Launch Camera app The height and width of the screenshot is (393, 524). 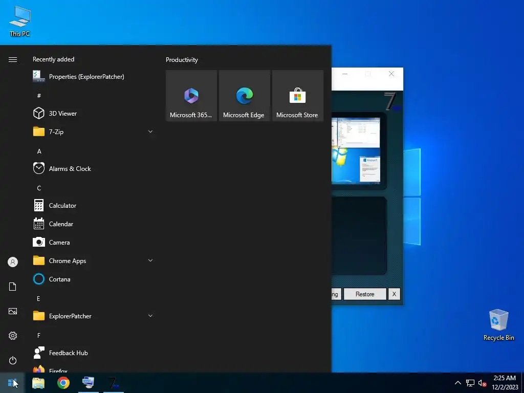(x=93, y=242)
